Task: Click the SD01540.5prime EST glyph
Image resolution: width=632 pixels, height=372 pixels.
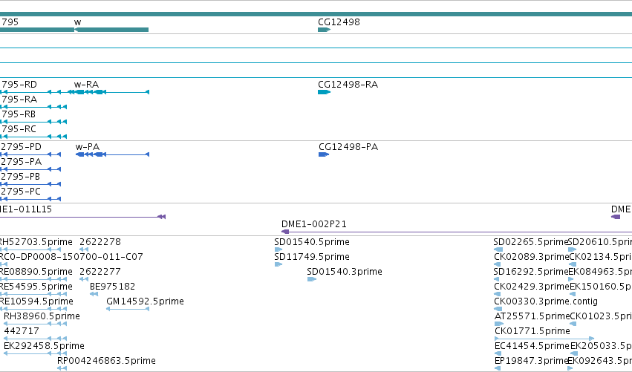Action: click(x=278, y=249)
